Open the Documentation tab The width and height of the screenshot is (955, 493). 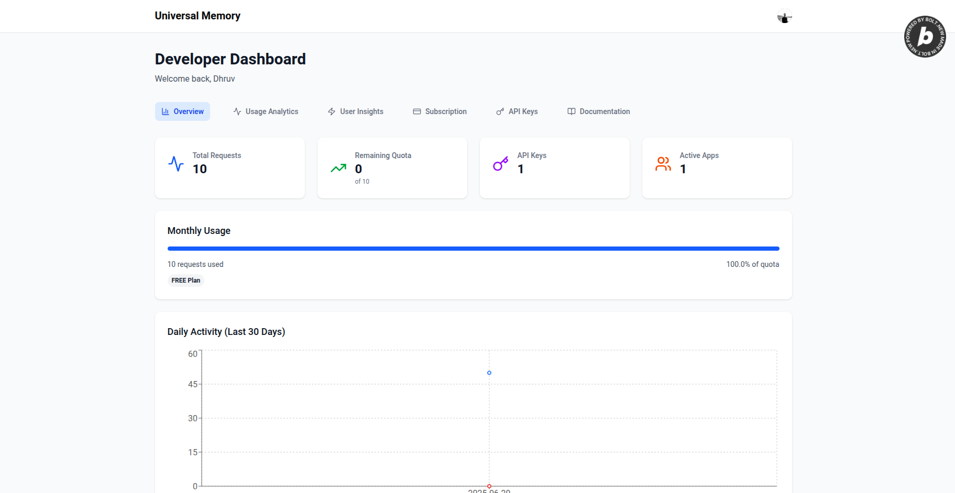click(598, 111)
